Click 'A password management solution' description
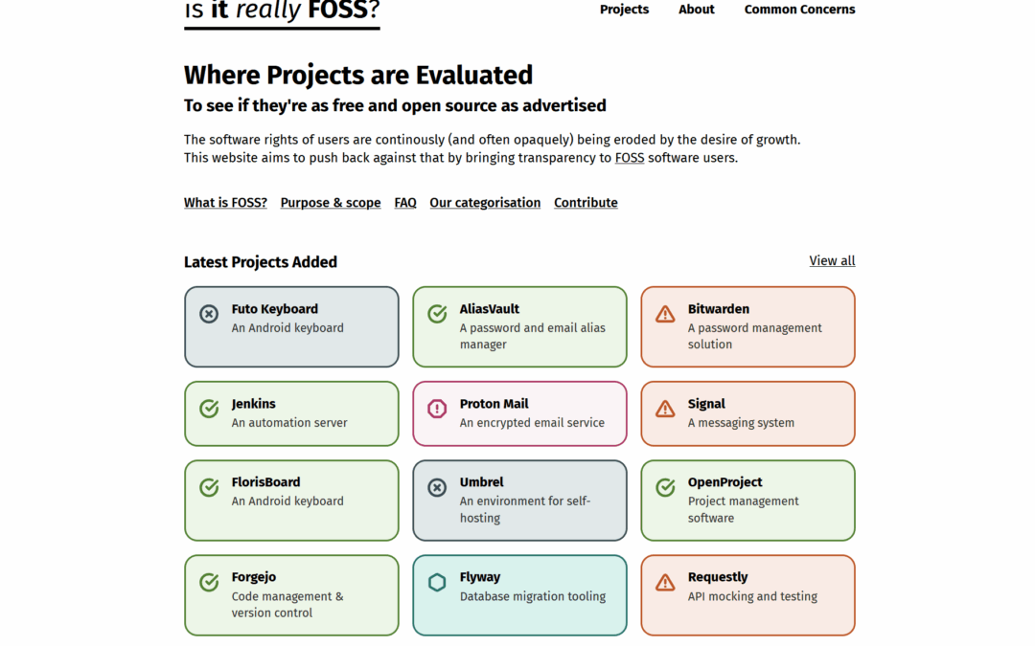This screenshot has height=646, width=1035. tap(754, 336)
